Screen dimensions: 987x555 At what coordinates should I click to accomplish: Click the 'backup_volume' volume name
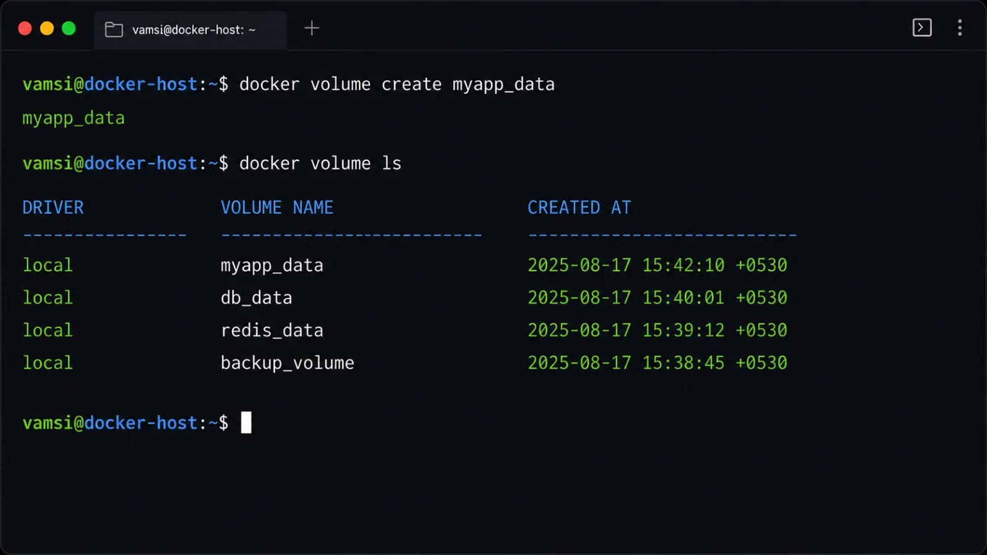click(287, 363)
